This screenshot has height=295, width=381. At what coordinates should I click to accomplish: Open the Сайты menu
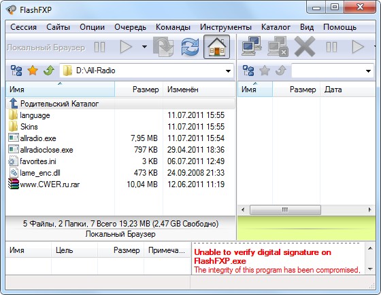(x=58, y=27)
